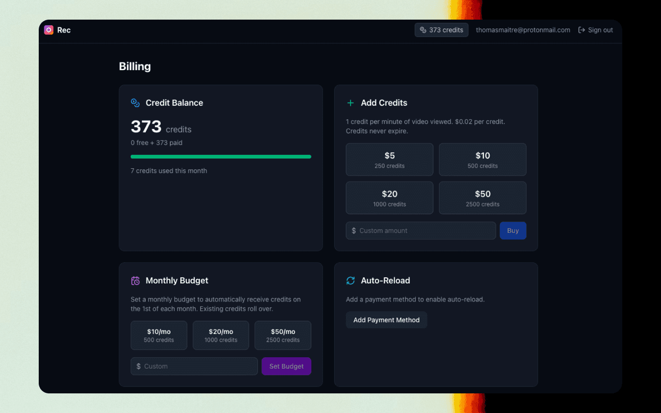Click the Credit Balance coins icon
Image resolution: width=661 pixels, height=413 pixels.
click(135, 103)
